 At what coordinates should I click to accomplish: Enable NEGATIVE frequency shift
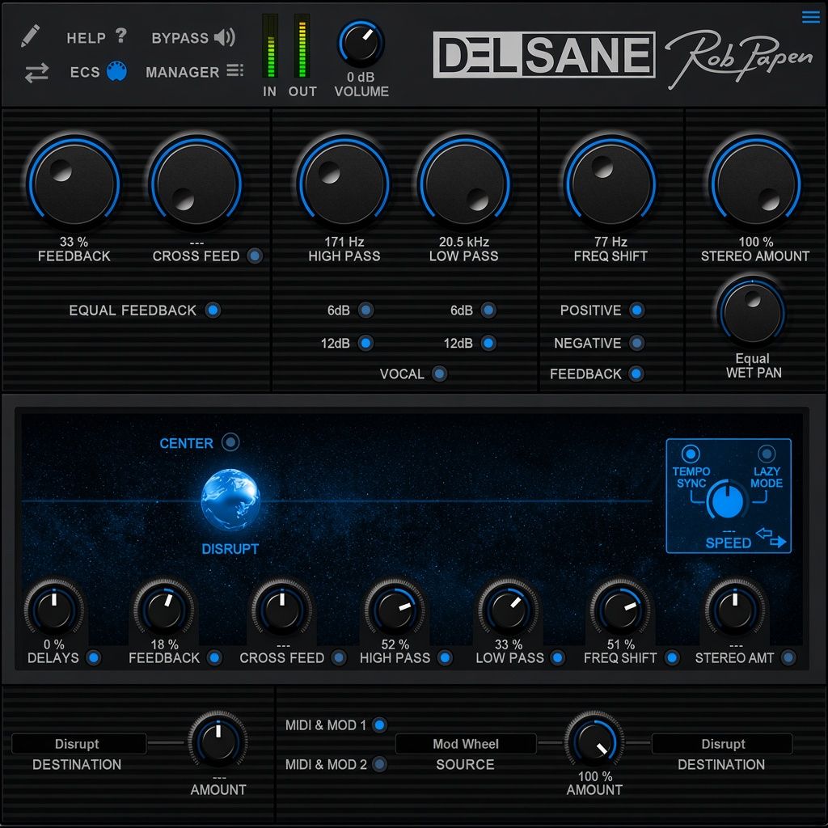[637, 343]
